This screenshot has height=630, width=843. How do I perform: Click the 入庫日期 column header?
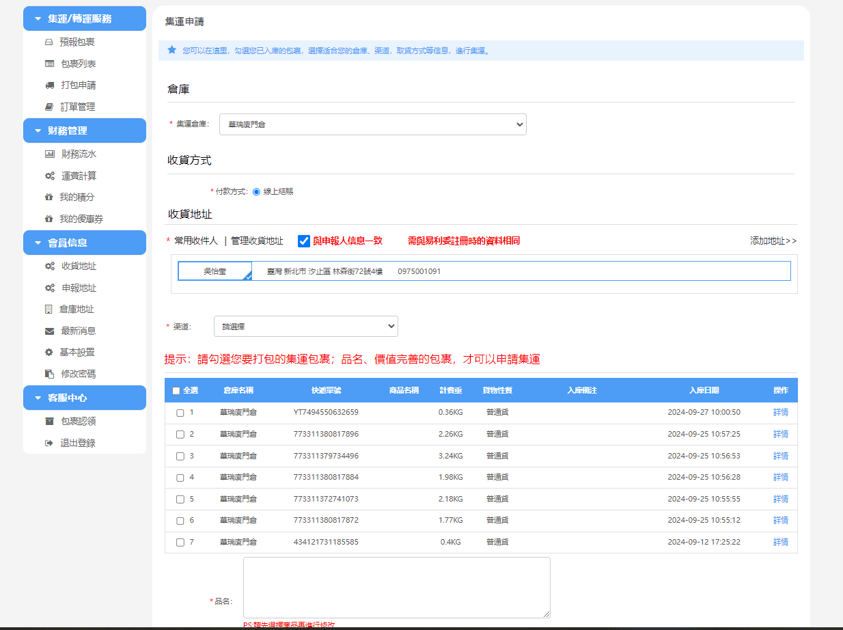704,391
